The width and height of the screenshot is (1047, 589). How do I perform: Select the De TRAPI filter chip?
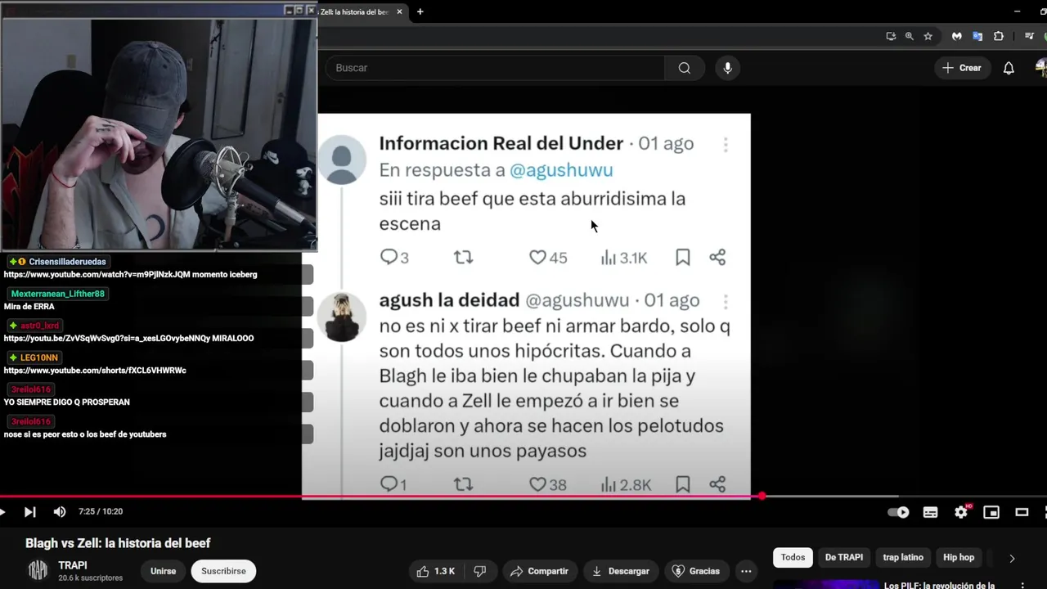click(843, 558)
